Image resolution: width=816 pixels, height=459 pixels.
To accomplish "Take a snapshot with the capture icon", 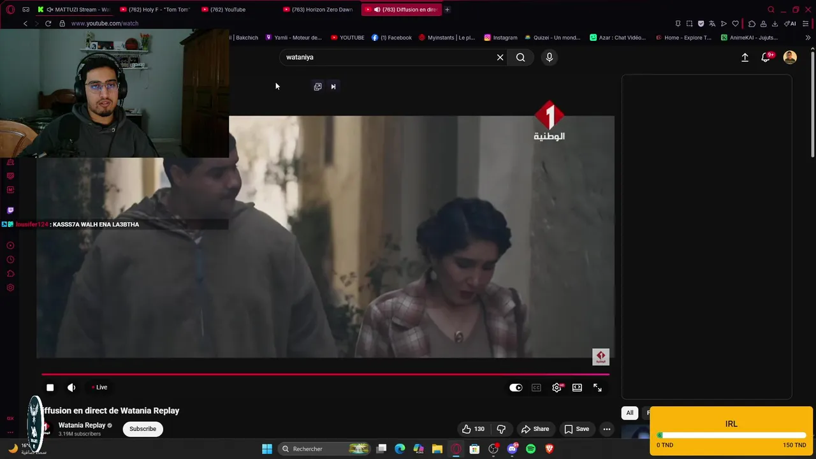I will [689, 24].
